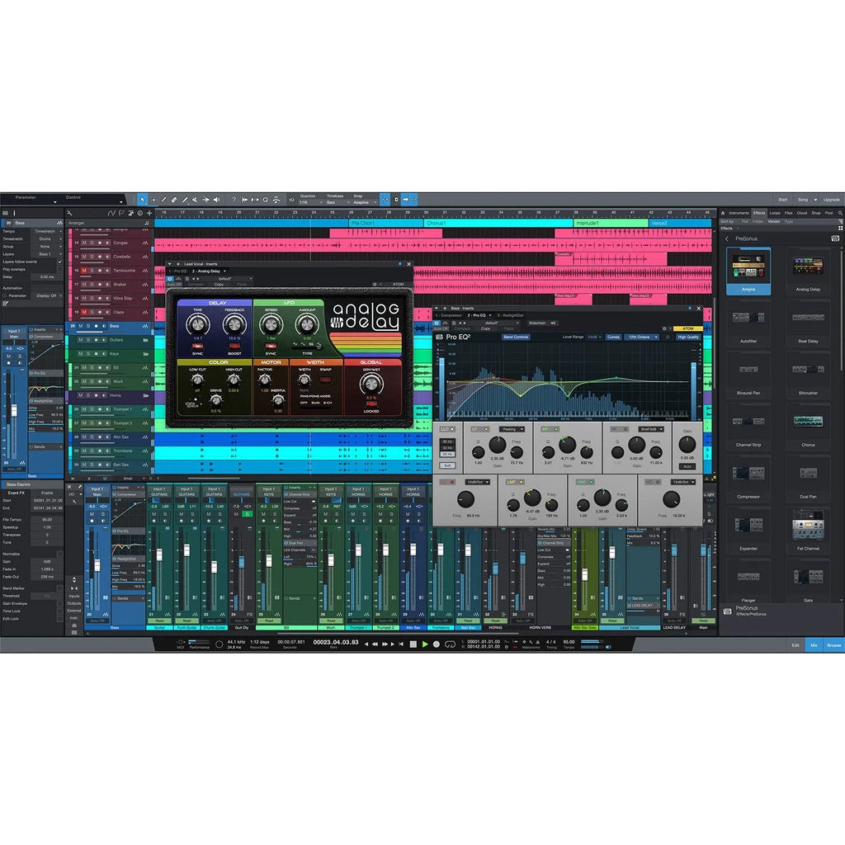Click the magnifier zoom tool icon
The image size is (845, 845).
point(265,200)
